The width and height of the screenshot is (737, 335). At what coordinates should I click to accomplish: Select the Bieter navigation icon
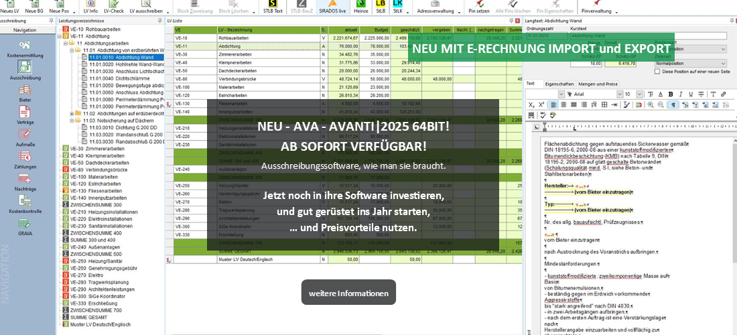(25, 92)
